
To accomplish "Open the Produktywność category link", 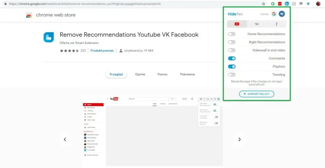I will [102, 51].
